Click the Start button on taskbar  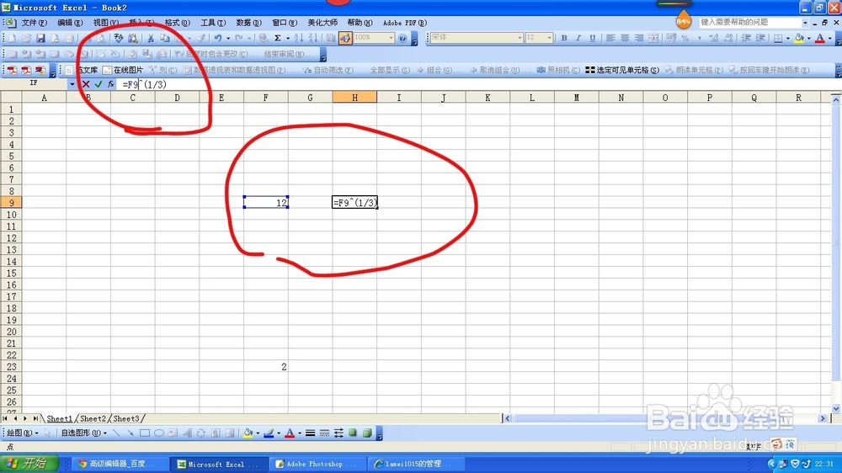[x=29, y=464]
